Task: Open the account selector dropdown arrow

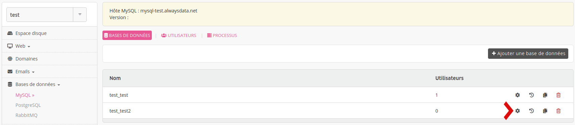Action: (x=80, y=14)
